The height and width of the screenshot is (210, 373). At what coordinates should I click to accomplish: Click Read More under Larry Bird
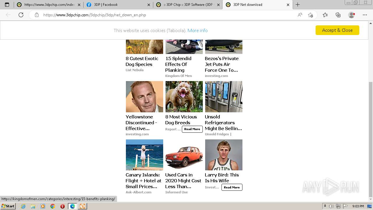tap(232, 187)
